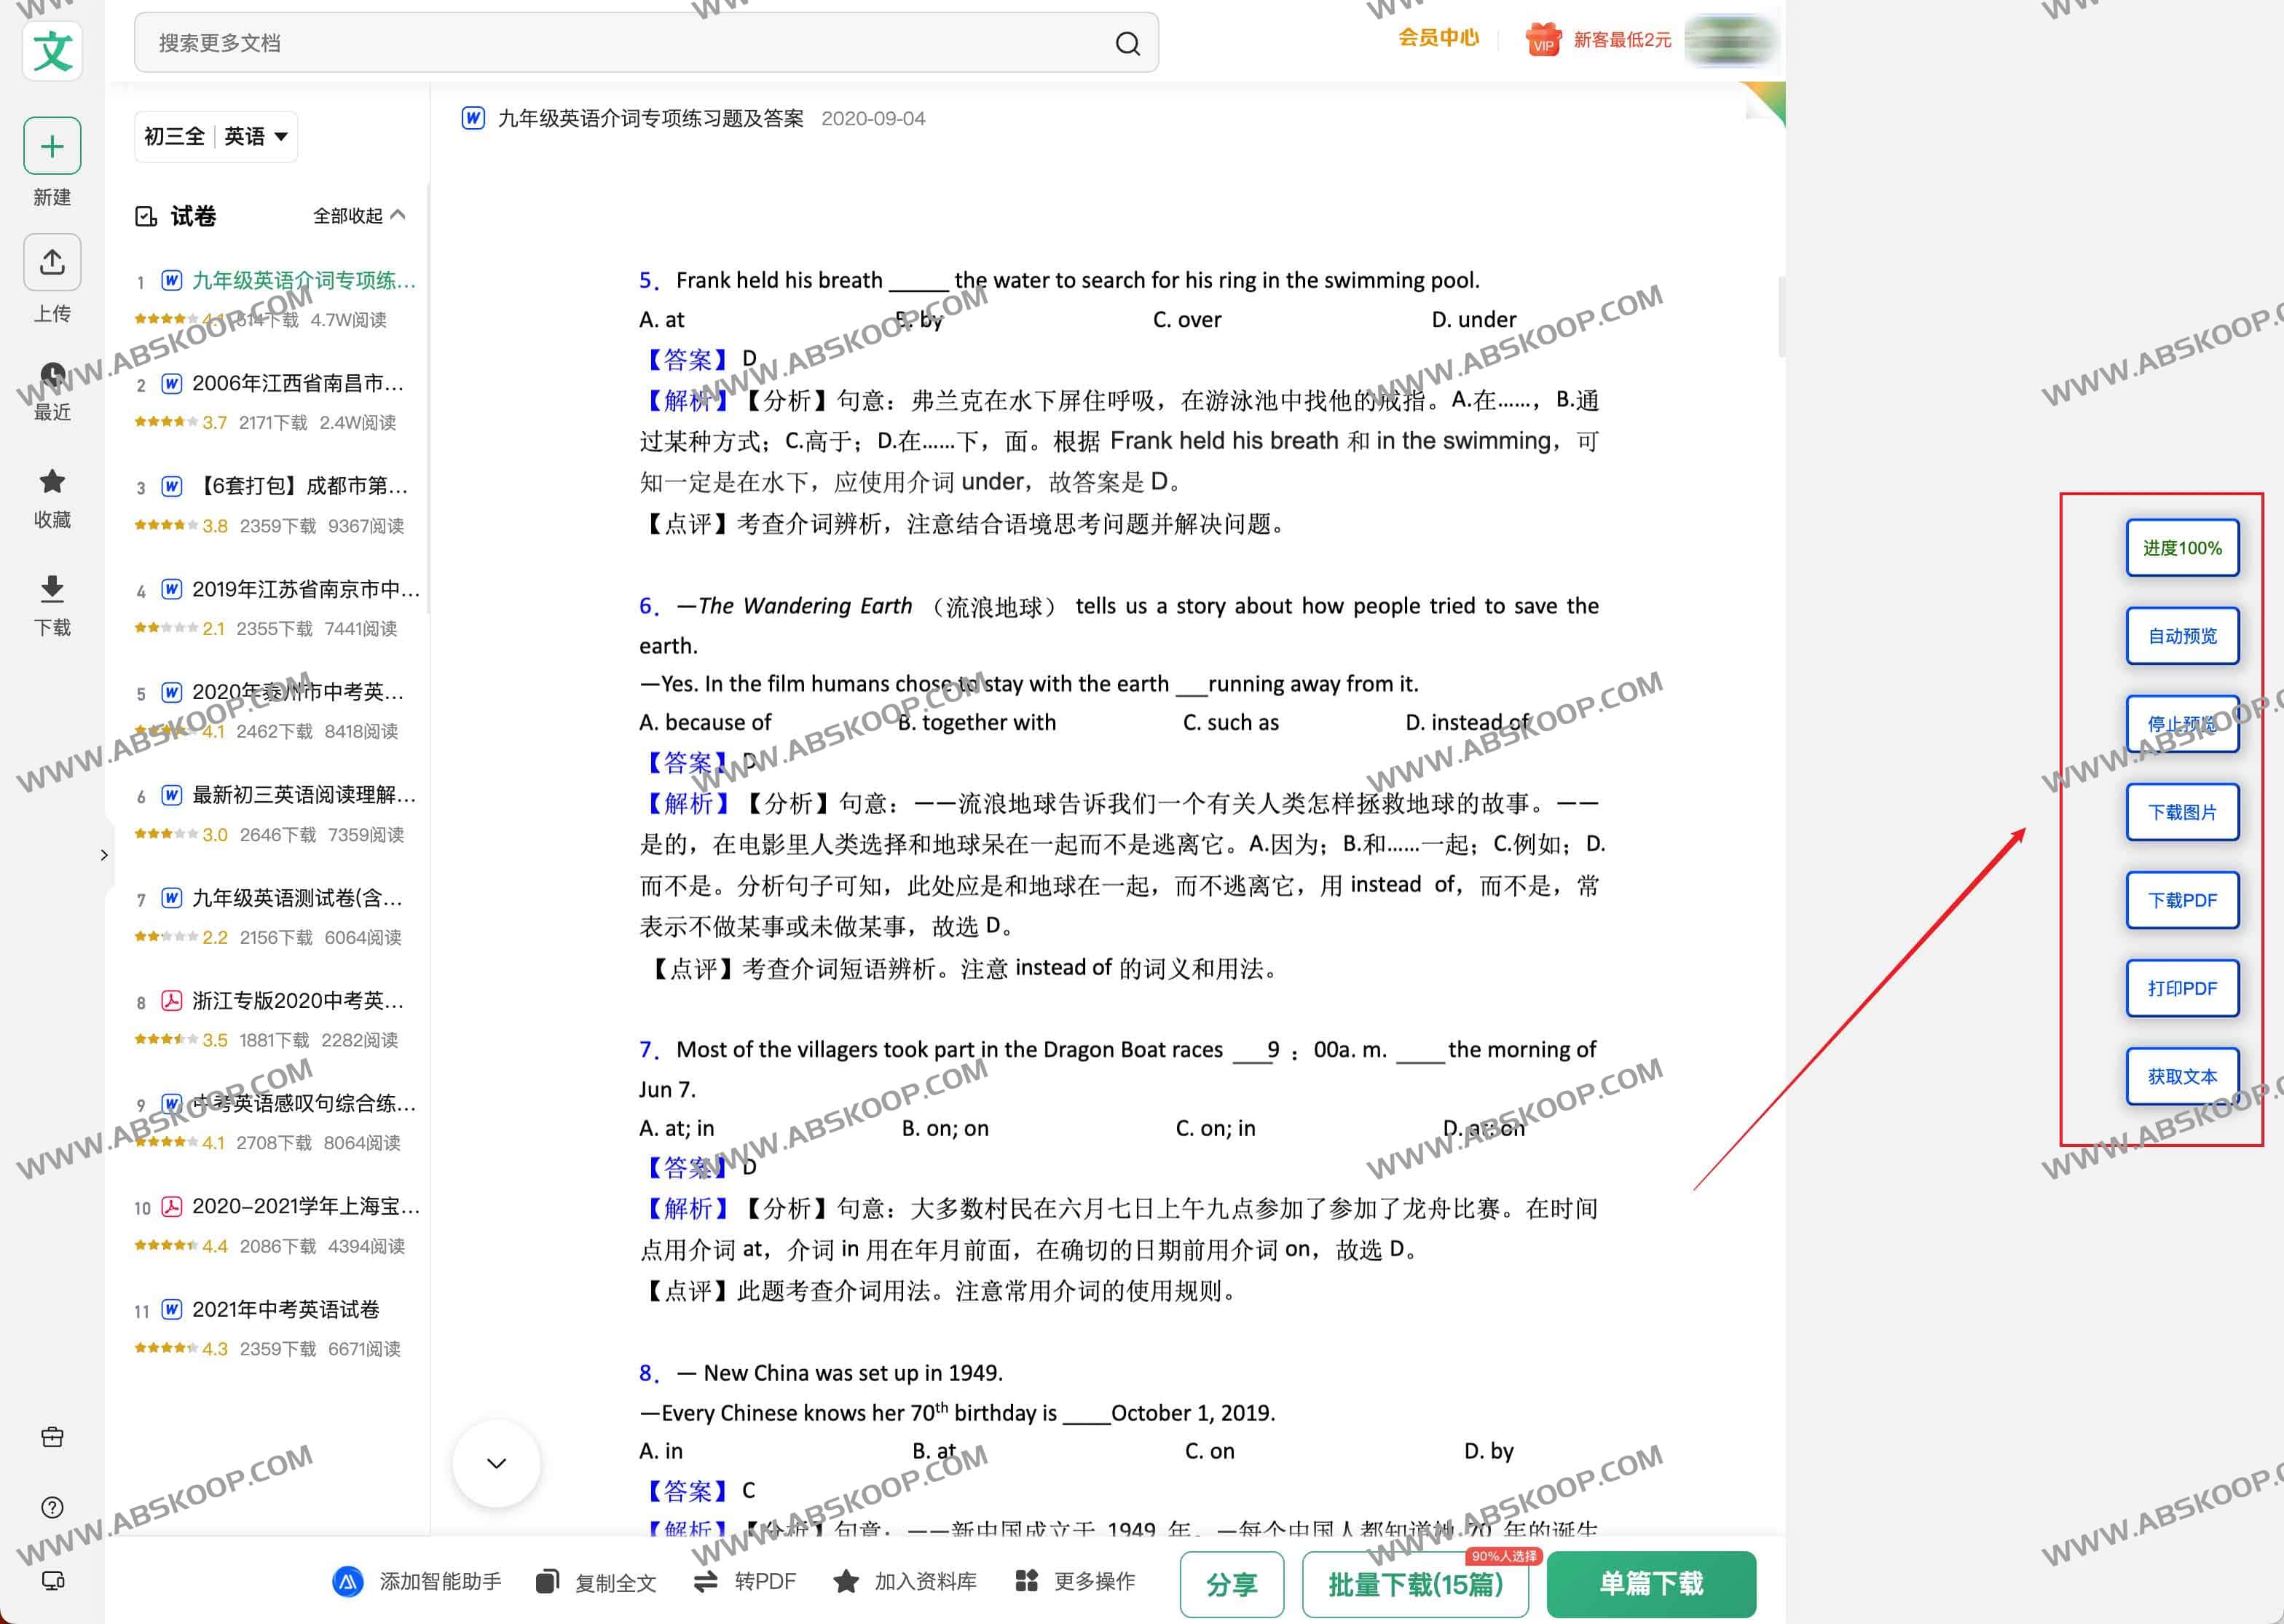Open the briefcase toolbox icon
The image size is (2284, 1624).
(x=52, y=1437)
